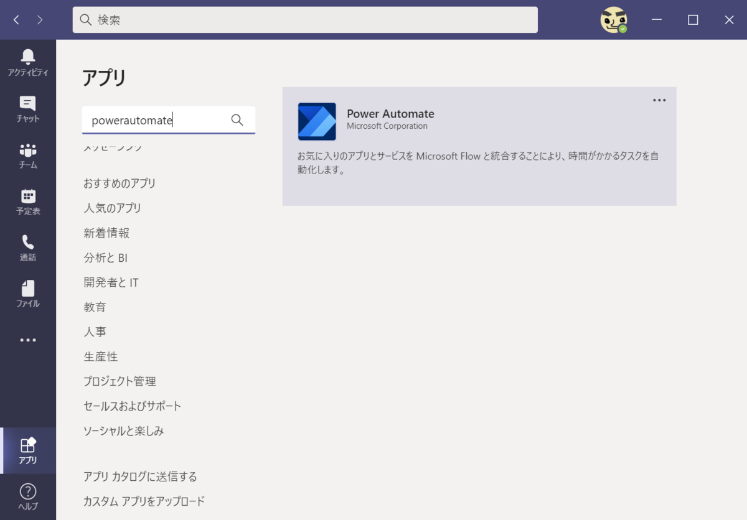Select the 人事 category
Viewport: 747px width, 520px height.
95,332
